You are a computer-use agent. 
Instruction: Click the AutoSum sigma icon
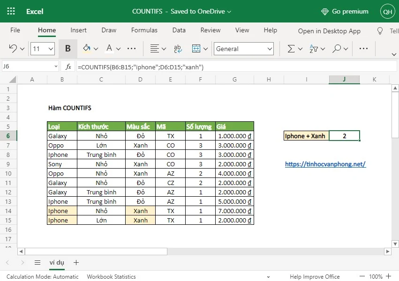[x=291, y=49]
